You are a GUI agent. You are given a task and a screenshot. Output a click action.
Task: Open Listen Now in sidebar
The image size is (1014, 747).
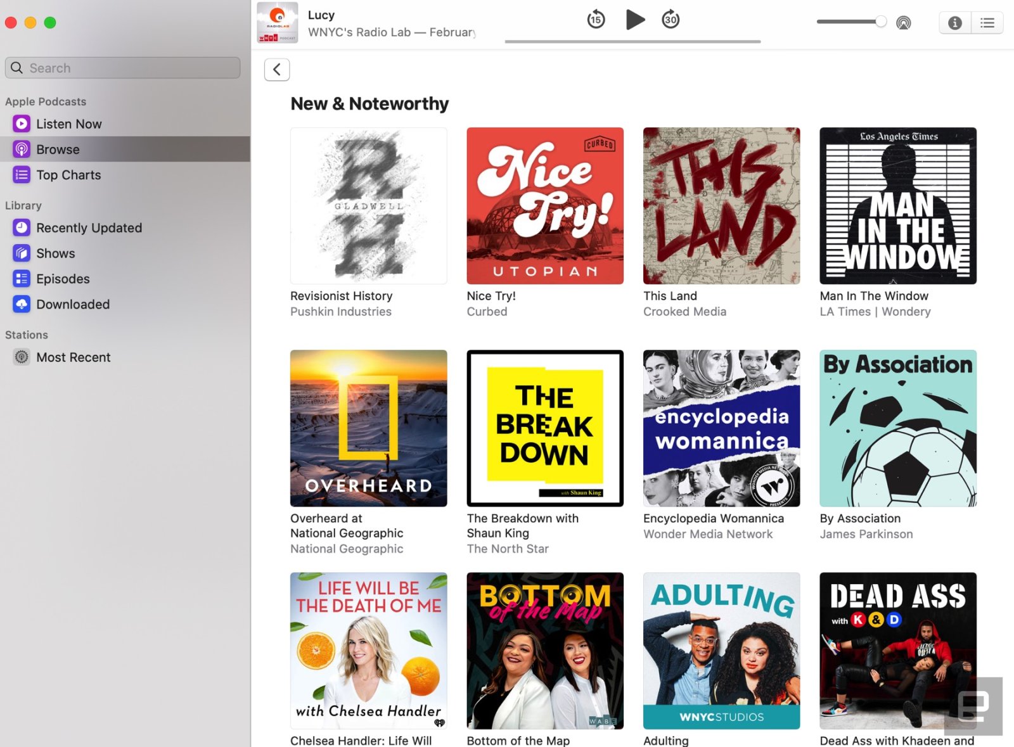[x=125, y=124]
